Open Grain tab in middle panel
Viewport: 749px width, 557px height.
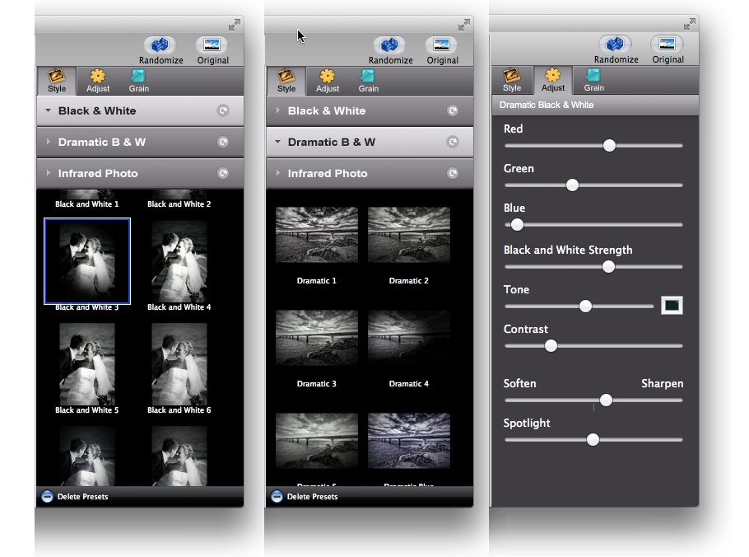(368, 81)
